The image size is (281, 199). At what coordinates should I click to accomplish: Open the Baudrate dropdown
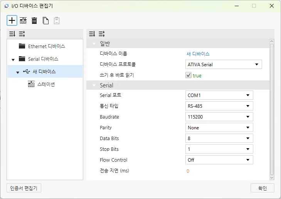click(x=219, y=117)
